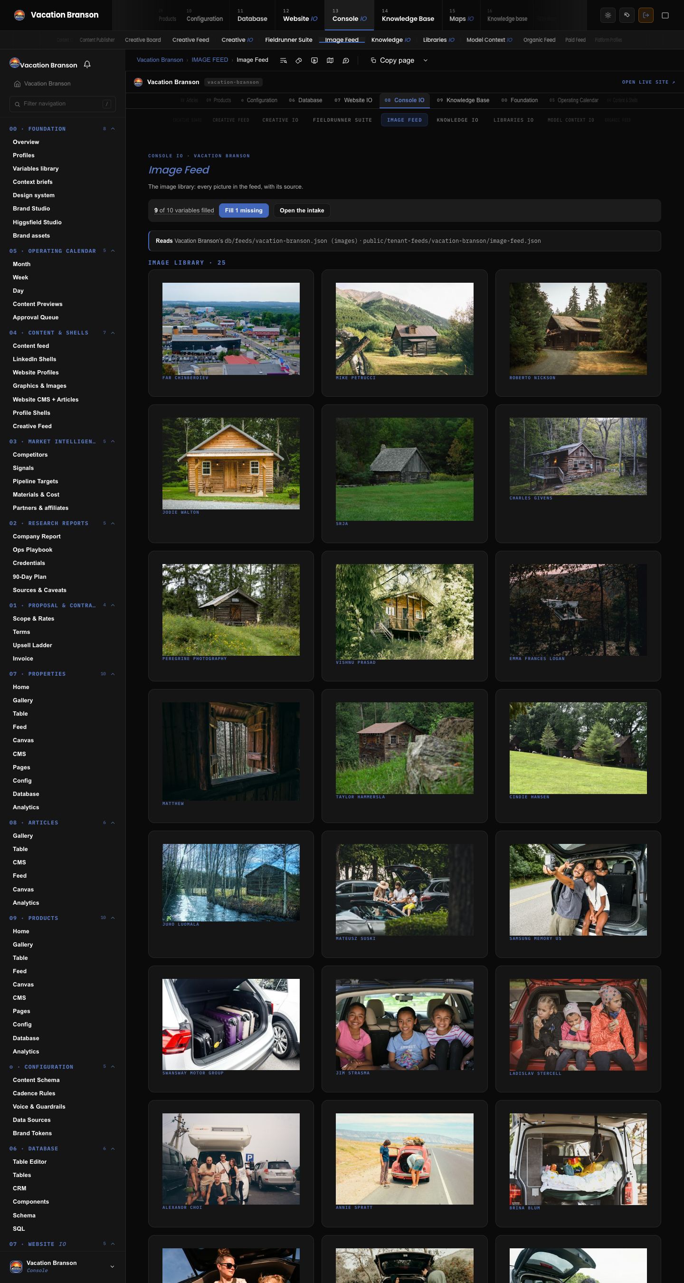
Task: Click the Vacation Branson logo in the top-left
Action: pos(19,15)
